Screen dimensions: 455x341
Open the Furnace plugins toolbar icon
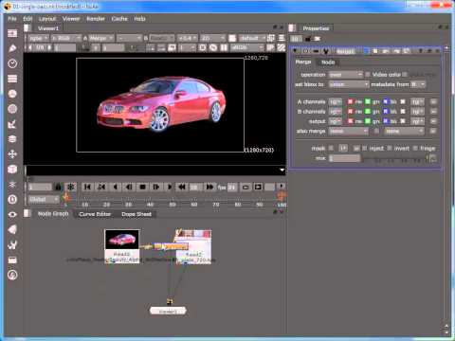point(12,275)
